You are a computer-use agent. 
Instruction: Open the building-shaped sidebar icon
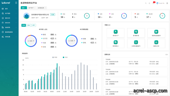pos(3,27)
